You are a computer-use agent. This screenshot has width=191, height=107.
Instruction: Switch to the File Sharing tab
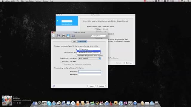pos(82,42)
